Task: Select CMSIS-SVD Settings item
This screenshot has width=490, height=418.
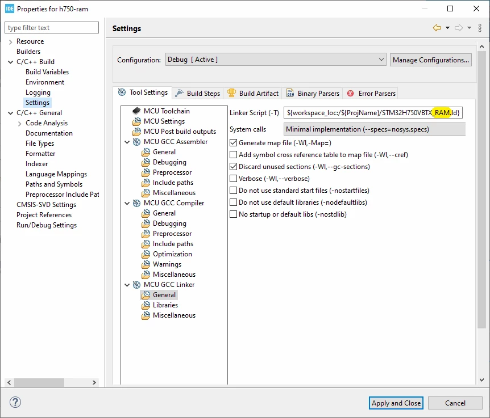Action: 47,205
